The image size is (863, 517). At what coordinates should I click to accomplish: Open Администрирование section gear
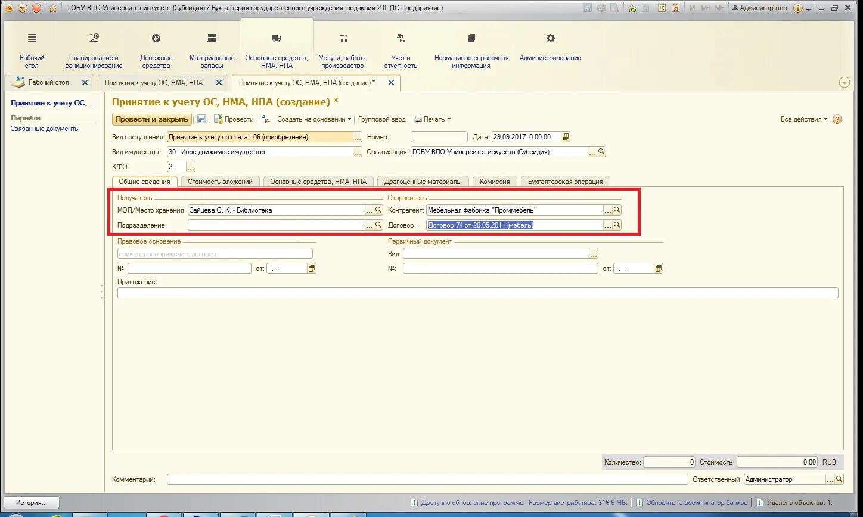(x=551, y=38)
